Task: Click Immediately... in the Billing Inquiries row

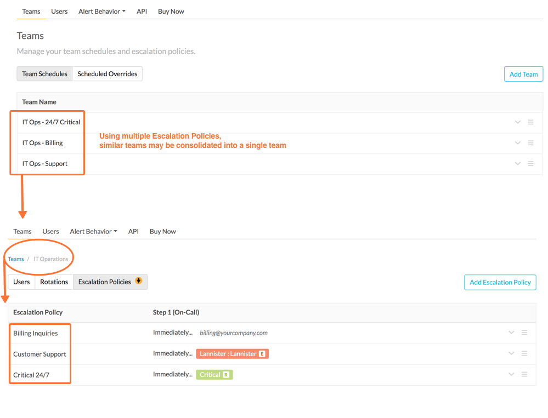Action: [173, 333]
